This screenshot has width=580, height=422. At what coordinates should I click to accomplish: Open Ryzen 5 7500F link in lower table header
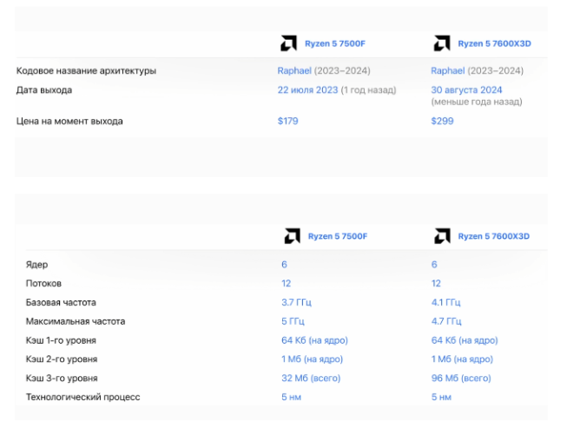338,236
